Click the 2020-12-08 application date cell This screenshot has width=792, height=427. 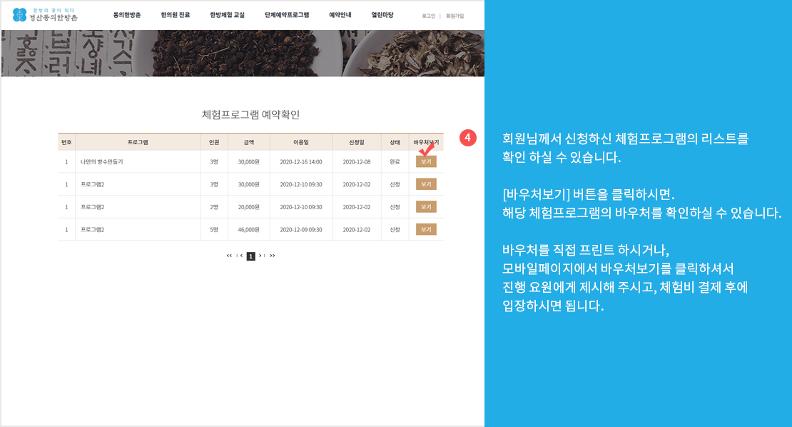pyautogui.click(x=357, y=161)
